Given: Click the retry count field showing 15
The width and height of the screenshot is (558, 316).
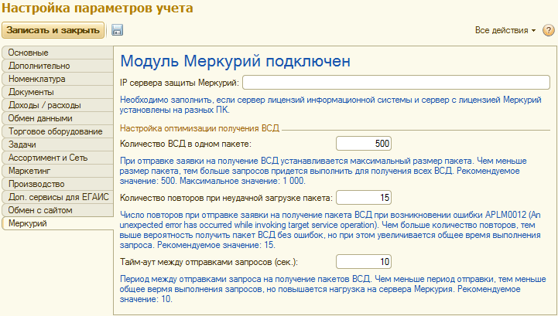Looking at the screenshot, I should coord(364,198).
